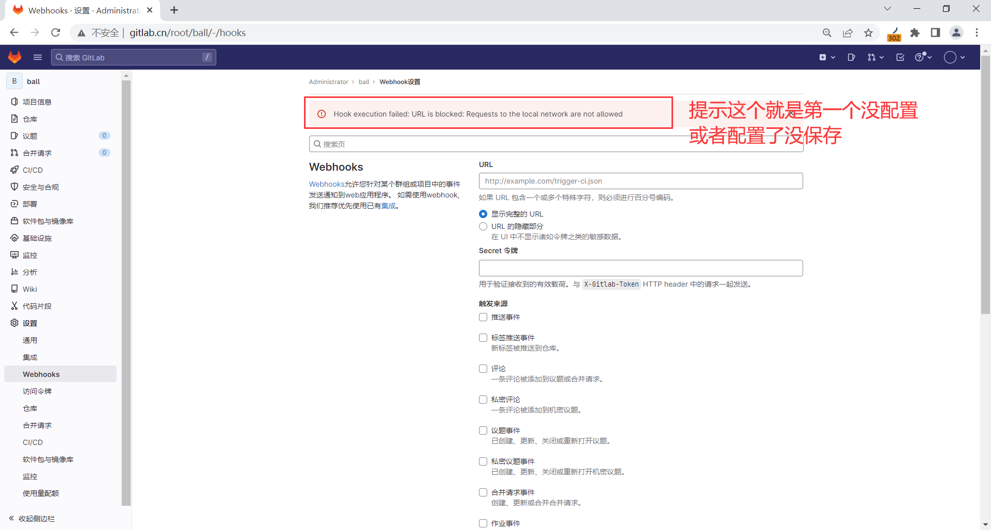Check the 私密评论 trigger checkbox
Screen dimensions: 991x530
pos(483,400)
